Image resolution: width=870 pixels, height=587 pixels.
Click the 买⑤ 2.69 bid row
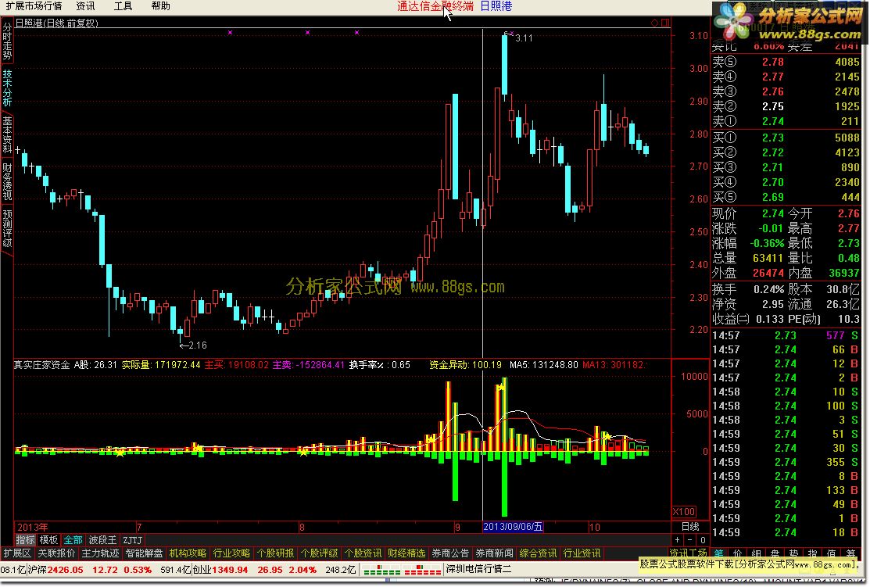click(x=786, y=198)
